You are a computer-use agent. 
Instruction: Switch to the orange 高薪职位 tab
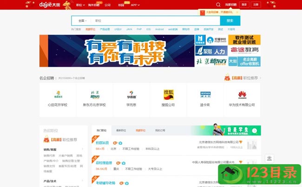point(141,130)
